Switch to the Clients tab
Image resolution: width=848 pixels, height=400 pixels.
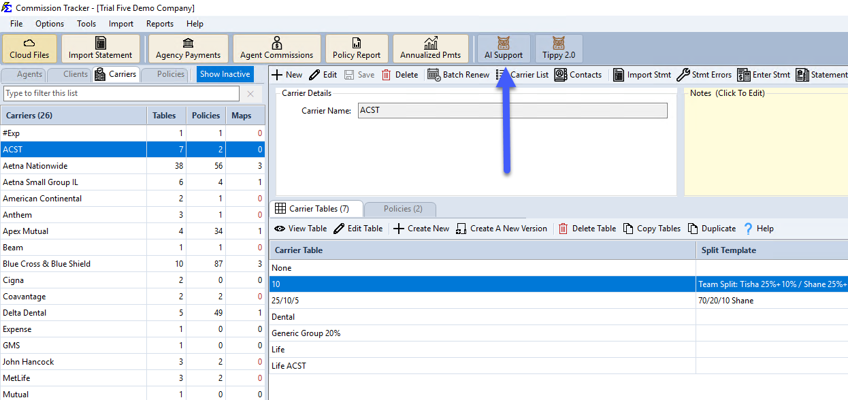coord(69,75)
